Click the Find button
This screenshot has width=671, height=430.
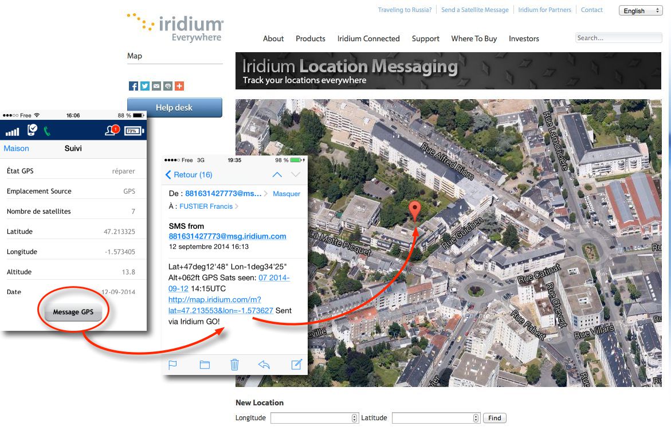(x=495, y=418)
